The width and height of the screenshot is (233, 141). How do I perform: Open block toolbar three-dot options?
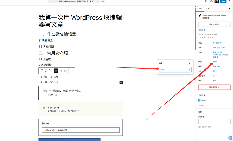coord(72,70)
